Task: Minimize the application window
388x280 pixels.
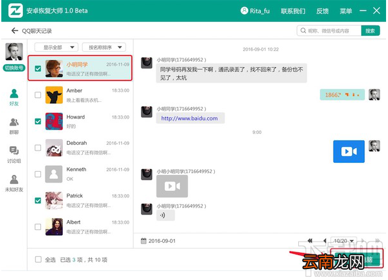Action: pos(363,11)
